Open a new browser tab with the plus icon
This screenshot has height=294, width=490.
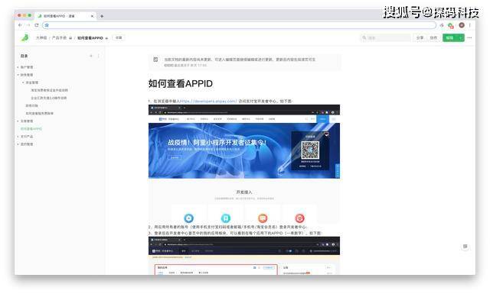click(102, 16)
